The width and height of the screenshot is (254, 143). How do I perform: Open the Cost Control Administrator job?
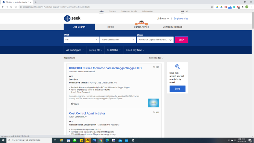87,113
